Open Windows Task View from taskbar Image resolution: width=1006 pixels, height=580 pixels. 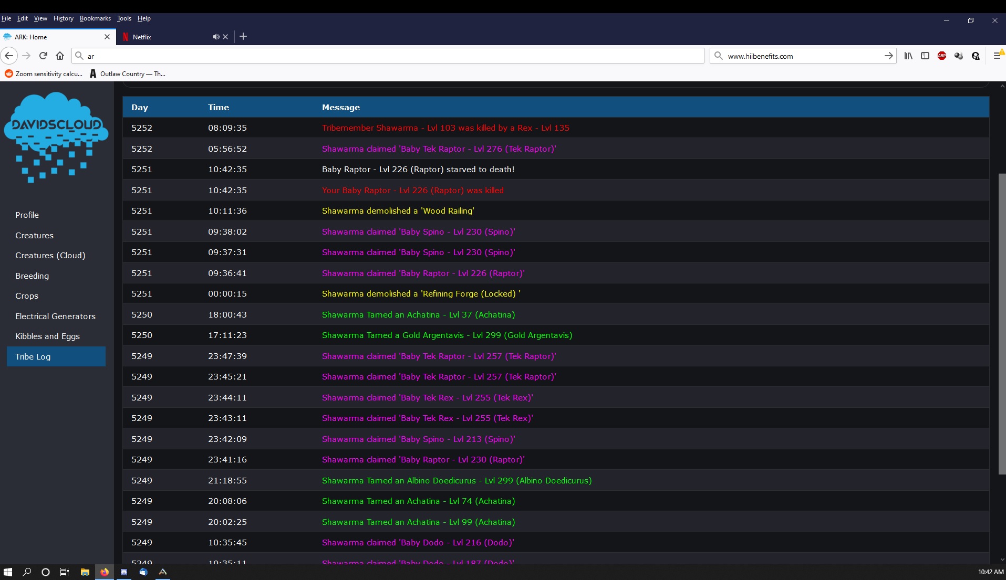click(x=65, y=572)
